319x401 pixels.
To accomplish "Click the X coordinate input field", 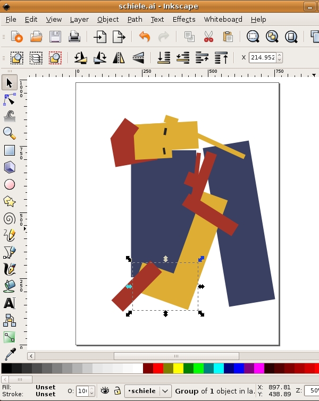I will (263, 57).
